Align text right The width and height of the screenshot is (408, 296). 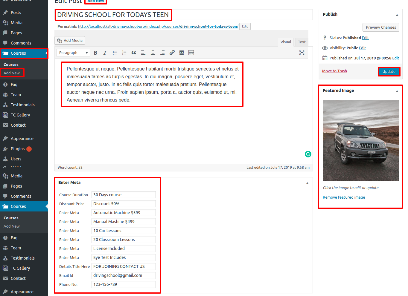tap(162, 53)
